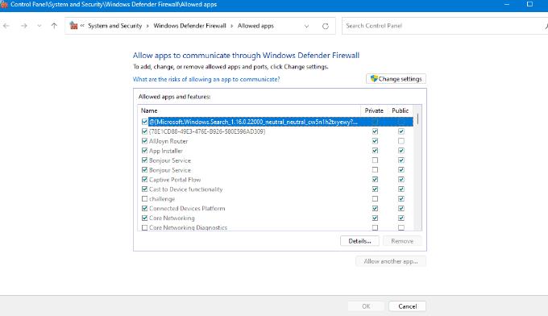Uncheck Public for App Installer
Screen dimensions: 548x316
click(401, 151)
